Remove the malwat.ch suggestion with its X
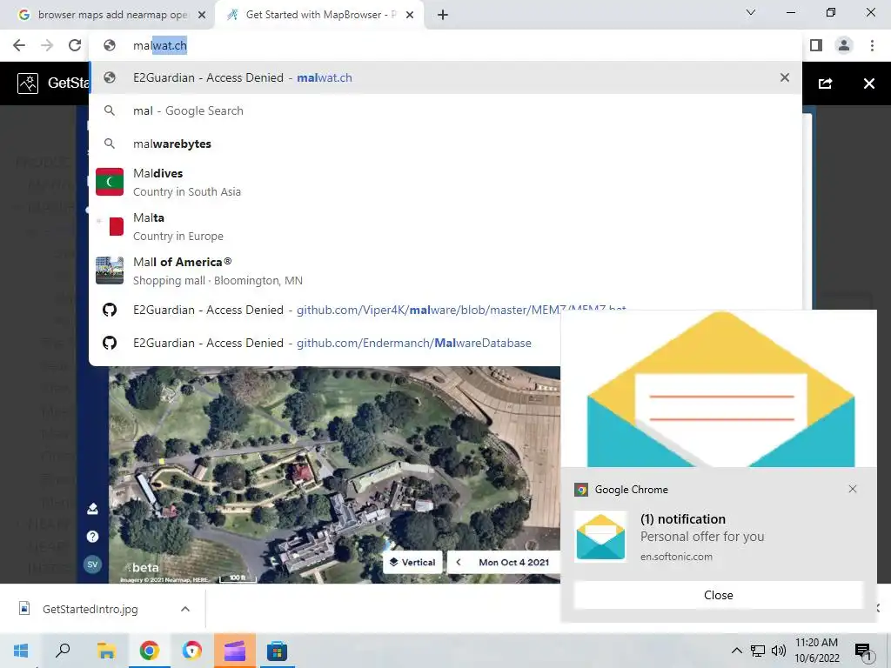 click(x=785, y=77)
